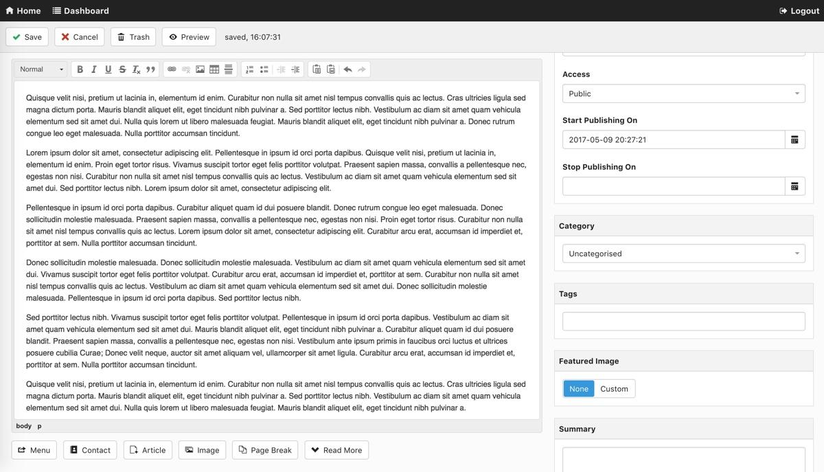The height and width of the screenshot is (472, 824).
Task: Open the Dashboard from the top bar
Action: (81, 10)
